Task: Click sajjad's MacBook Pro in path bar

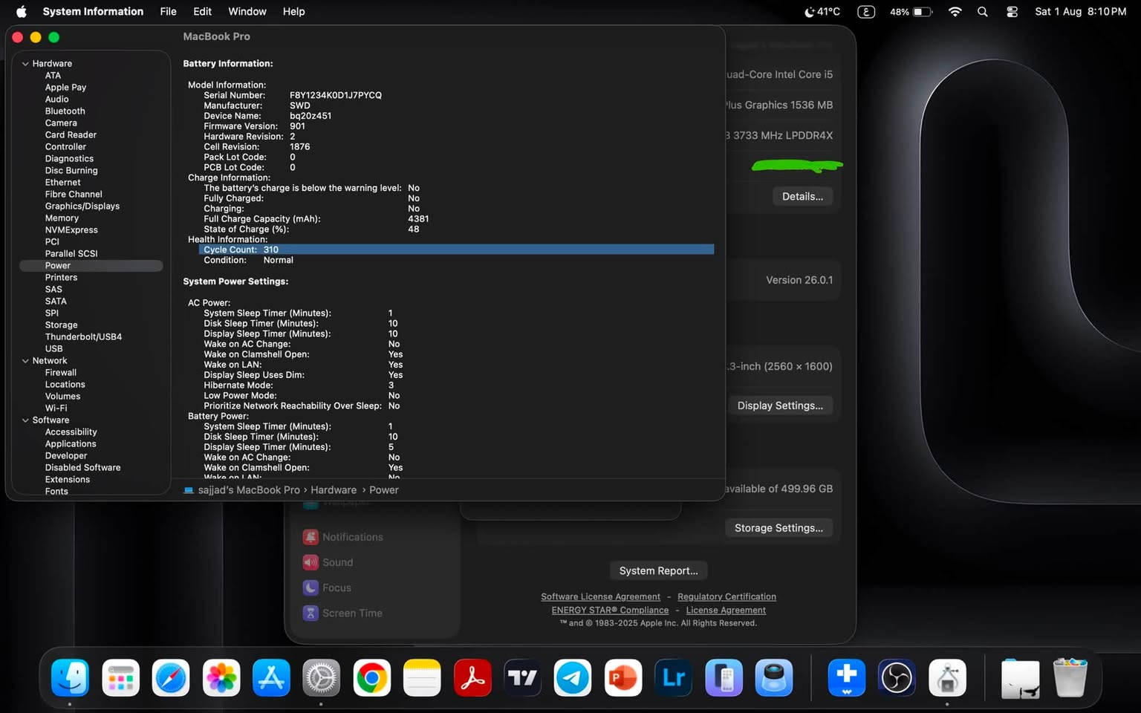Action: point(249,490)
